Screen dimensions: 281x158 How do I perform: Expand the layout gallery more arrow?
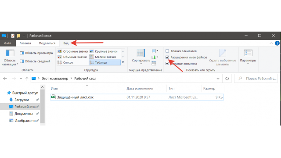(123, 62)
